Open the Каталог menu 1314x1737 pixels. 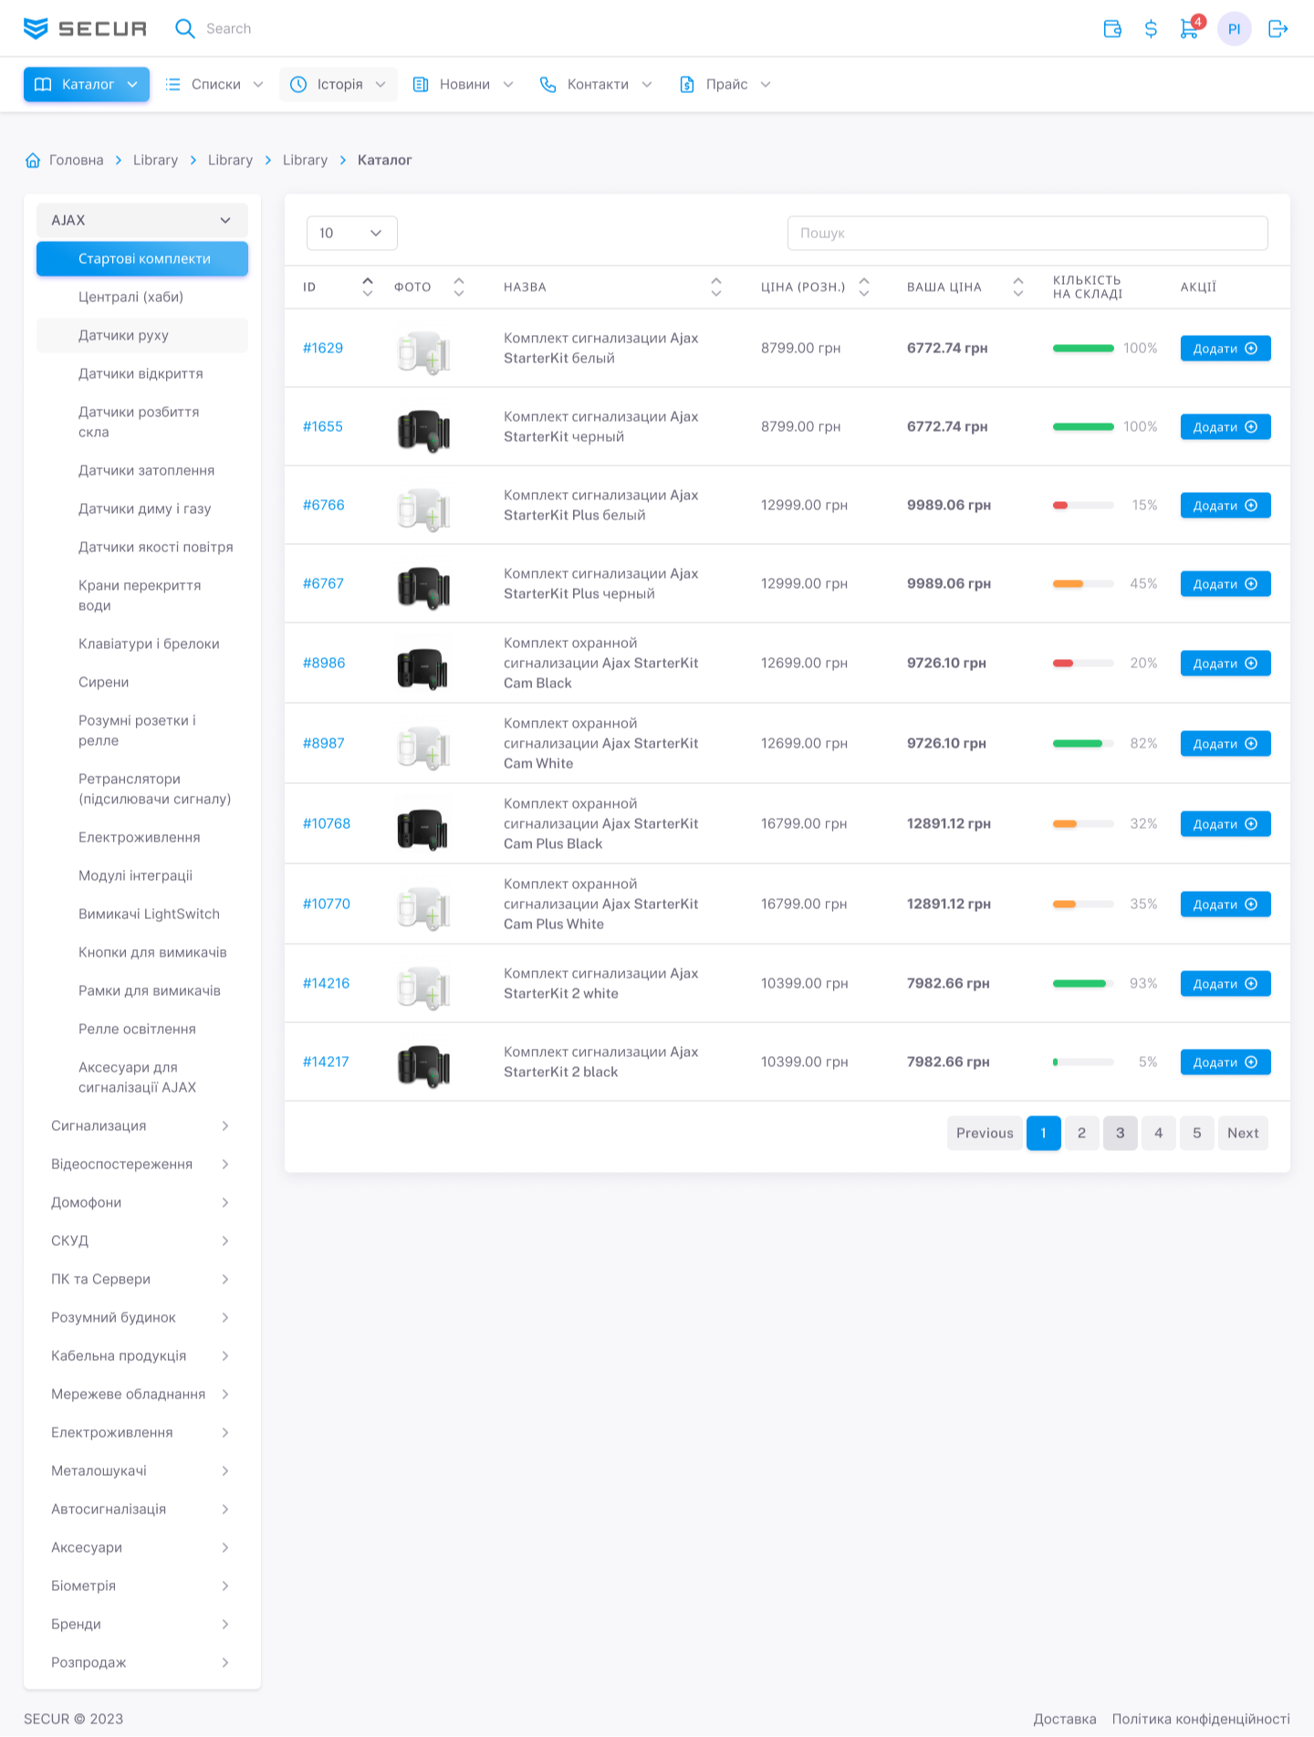[87, 85]
